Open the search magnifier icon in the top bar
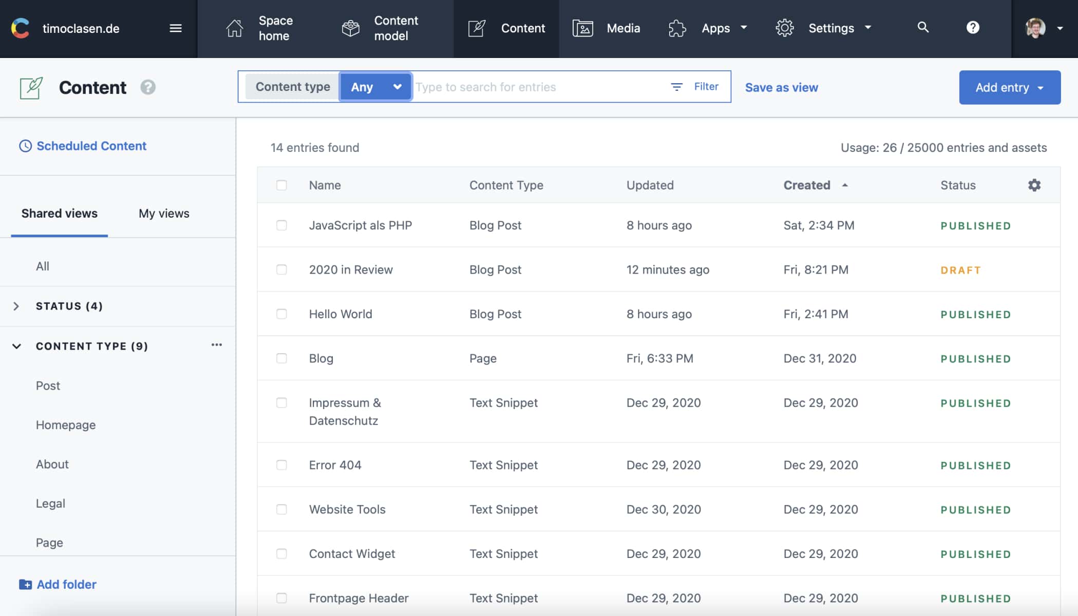Viewport: 1078px width, 616px height. pos(923,28)
